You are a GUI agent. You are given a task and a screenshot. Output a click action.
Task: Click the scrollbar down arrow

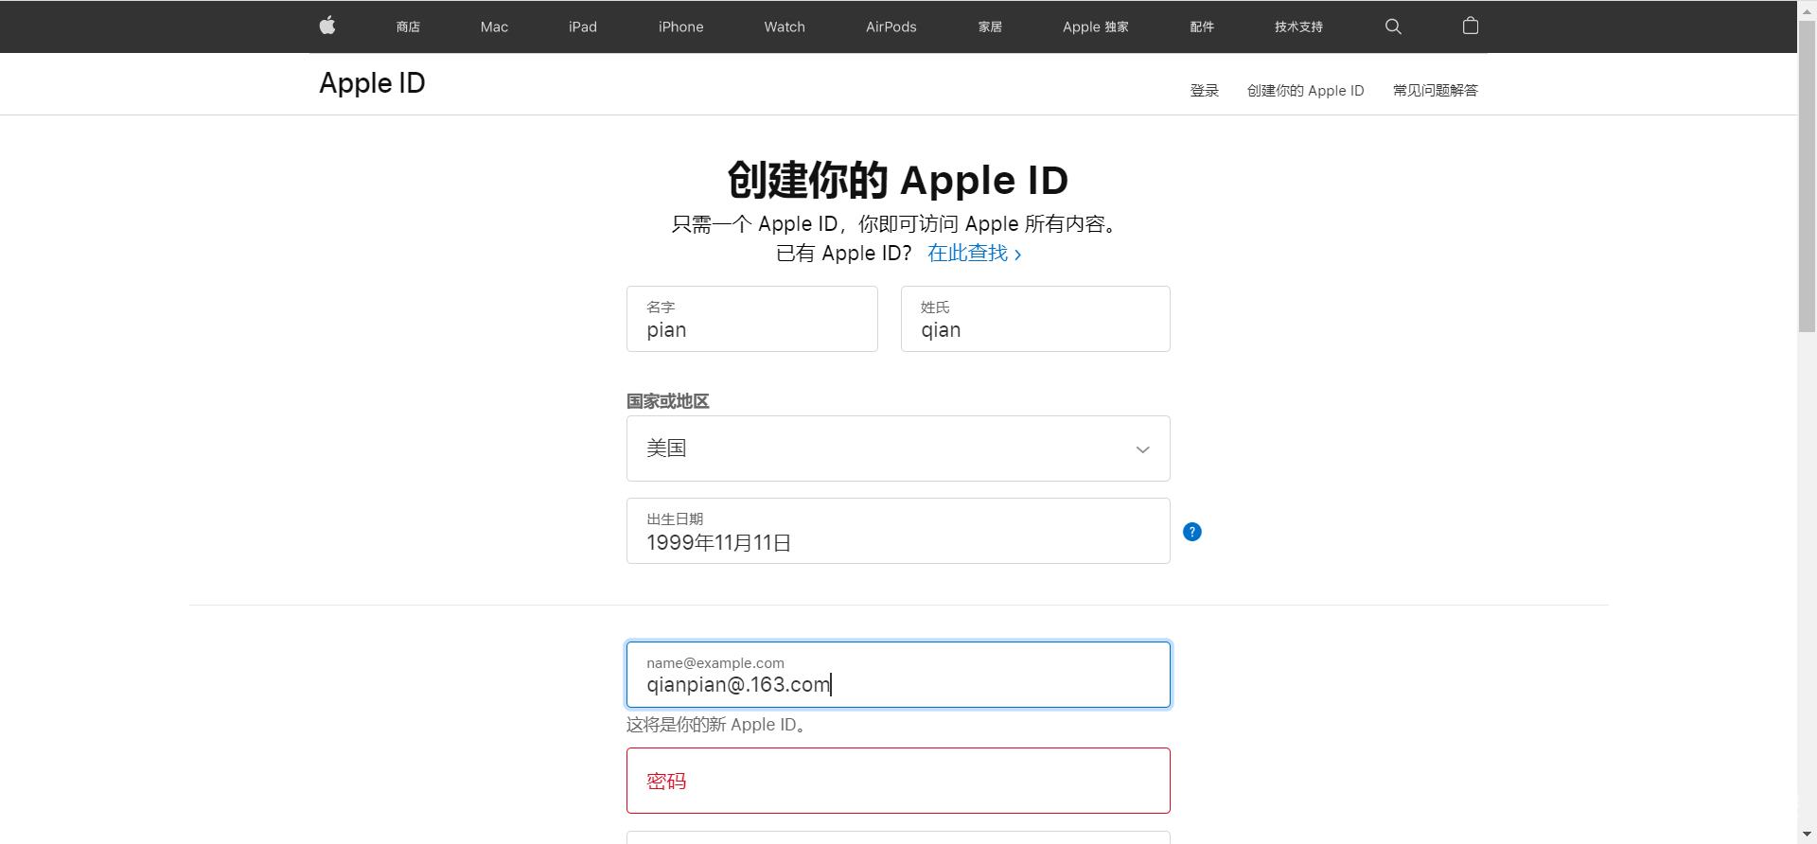[x=1807, y=835]
